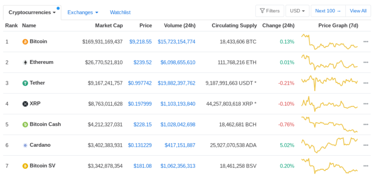
Task: Click Ethereum volume $6,098,655,610
Action: click(x=178, y=62)
